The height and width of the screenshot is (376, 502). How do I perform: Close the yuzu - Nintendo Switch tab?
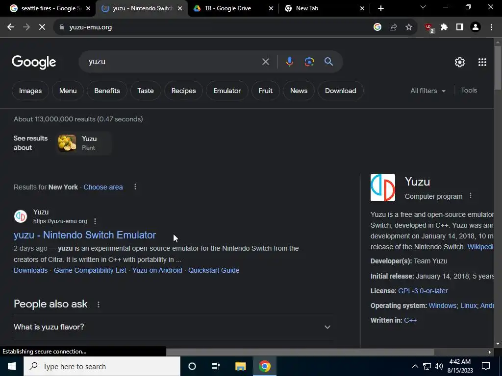point(179,8)
